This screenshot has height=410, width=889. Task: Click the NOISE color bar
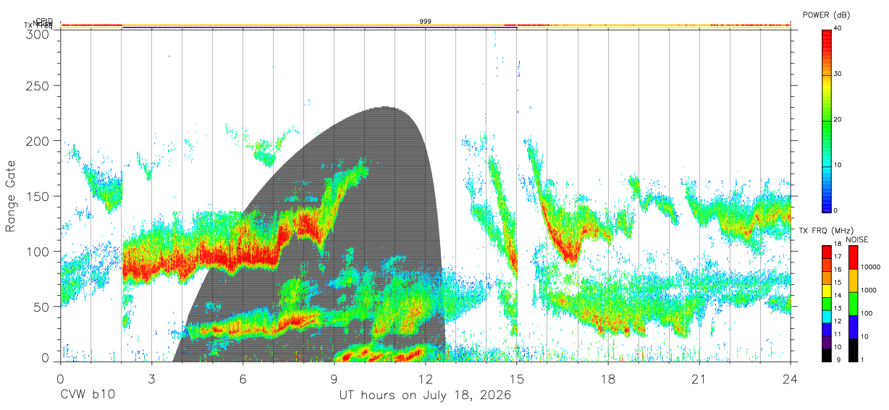pyautogui.click(x=852, y=303)
